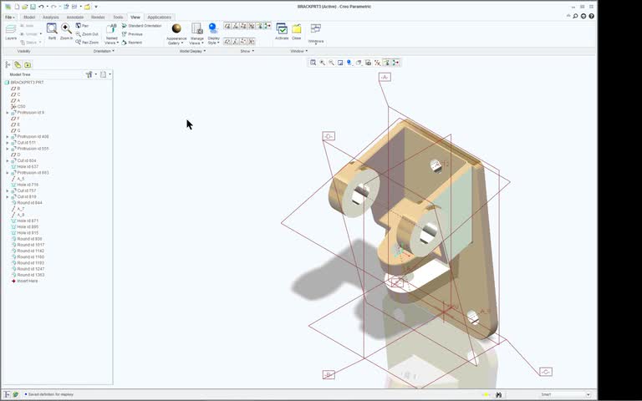Switch to the Tools tab
Image resolution: width=642 pixels, height=401 pixels.
pyautogui.click(x=118, y=18)
